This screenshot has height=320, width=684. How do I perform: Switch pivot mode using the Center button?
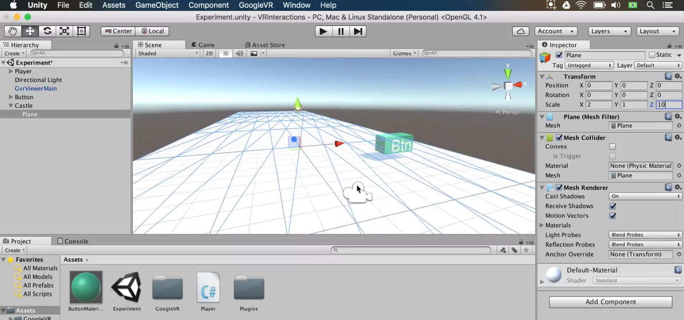[117, 31]
